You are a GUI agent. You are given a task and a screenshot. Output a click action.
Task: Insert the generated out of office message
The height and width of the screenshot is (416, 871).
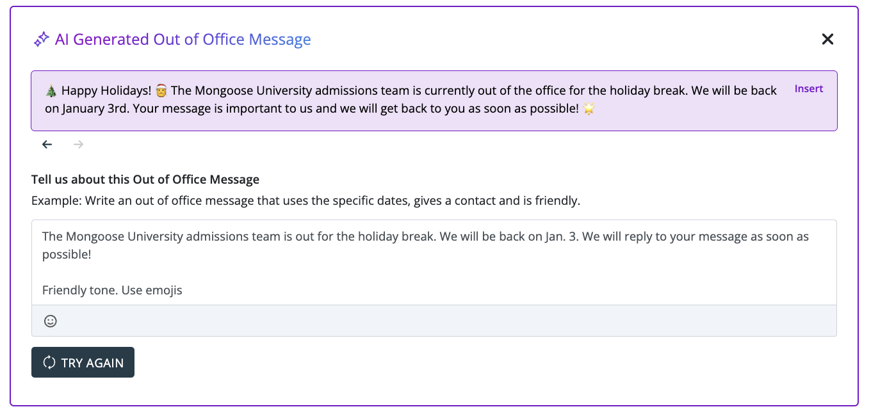808,89
